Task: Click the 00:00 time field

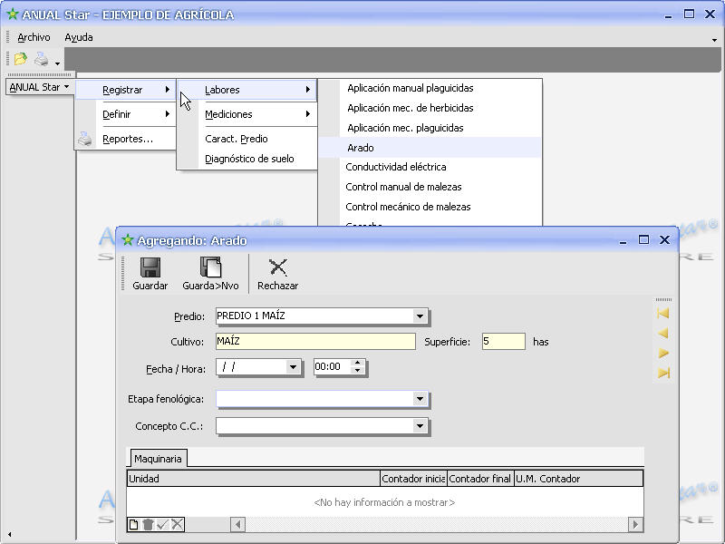Action: [x=333, y=367]
